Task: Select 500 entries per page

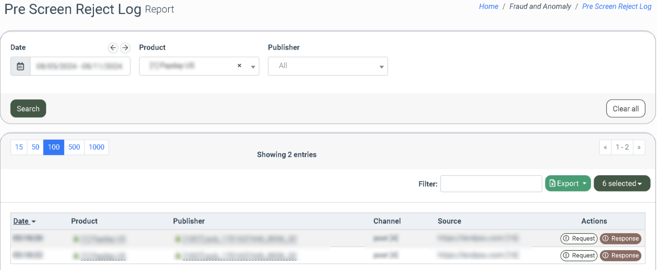Action: click(74, 147)
